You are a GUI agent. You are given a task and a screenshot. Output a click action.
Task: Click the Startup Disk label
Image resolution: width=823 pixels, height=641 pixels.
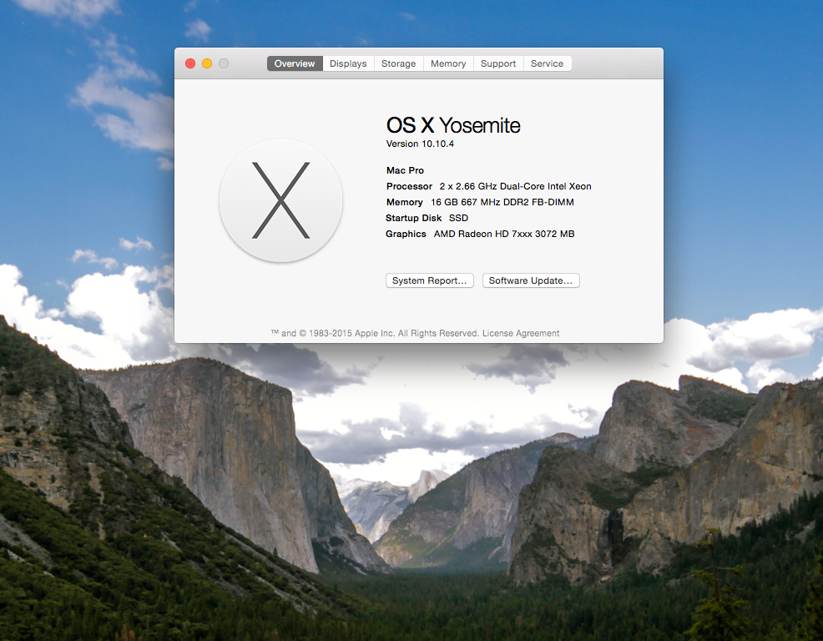pyautogui.click(x=414, y=218)
